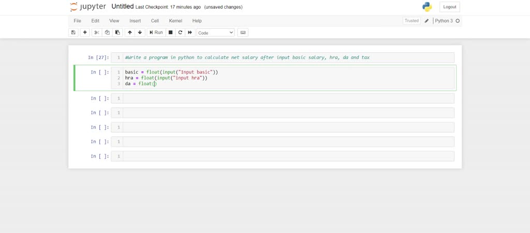Click the first empty cell below the active cell
Screen dimensions: 530x233
point(283,98)
